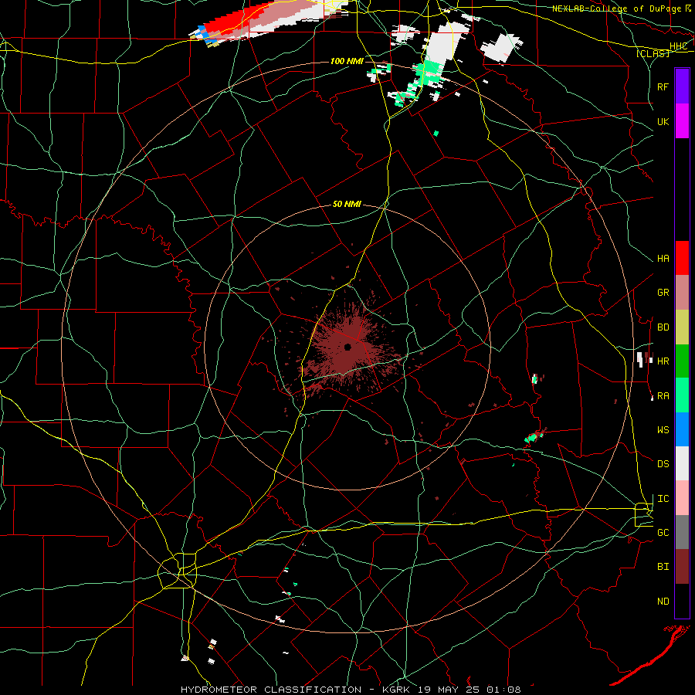Click the blue WS wet snow swatch

pos(682,429)
